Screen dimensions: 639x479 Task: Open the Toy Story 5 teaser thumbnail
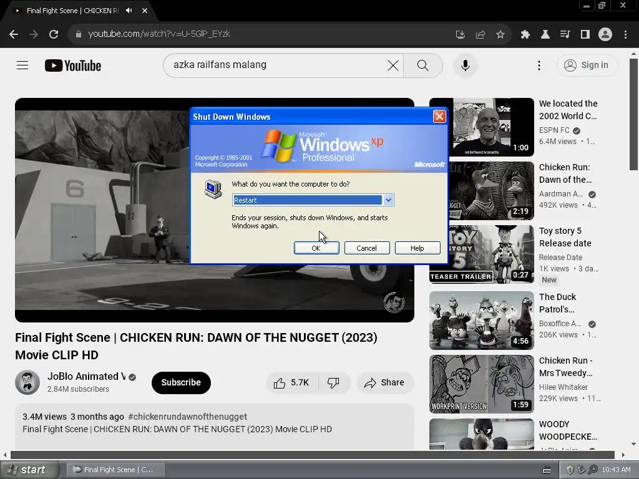482,254
